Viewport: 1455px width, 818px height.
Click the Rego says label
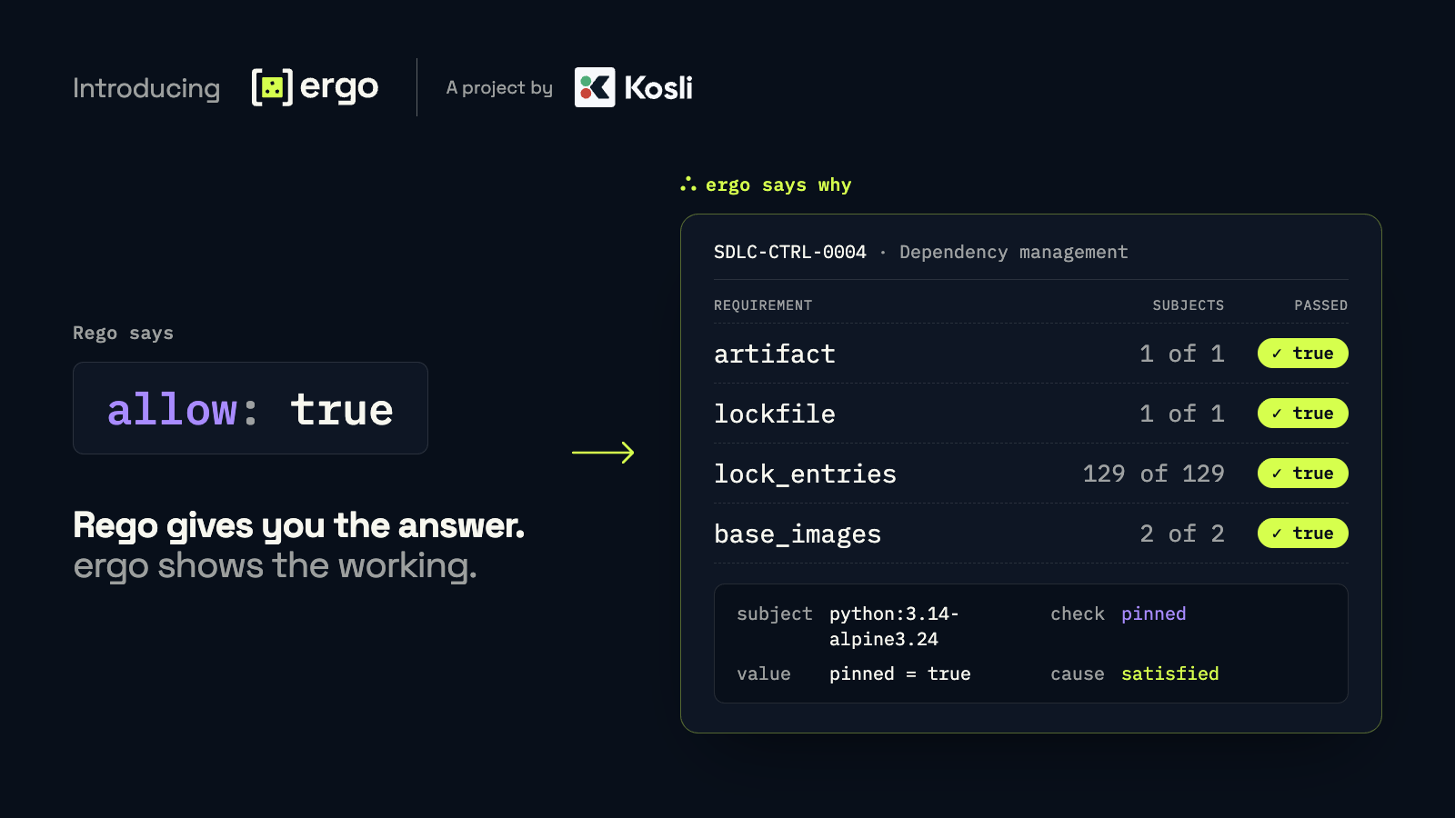point(123,333)
